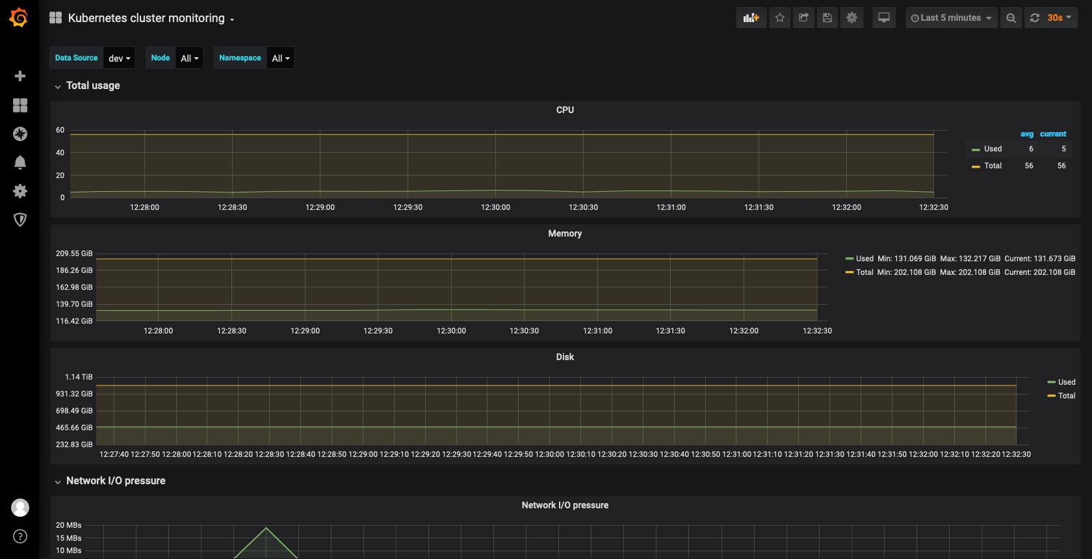Toggle the Used series in CPU legend
1092x559 pixels.
[x=992, y=149]
